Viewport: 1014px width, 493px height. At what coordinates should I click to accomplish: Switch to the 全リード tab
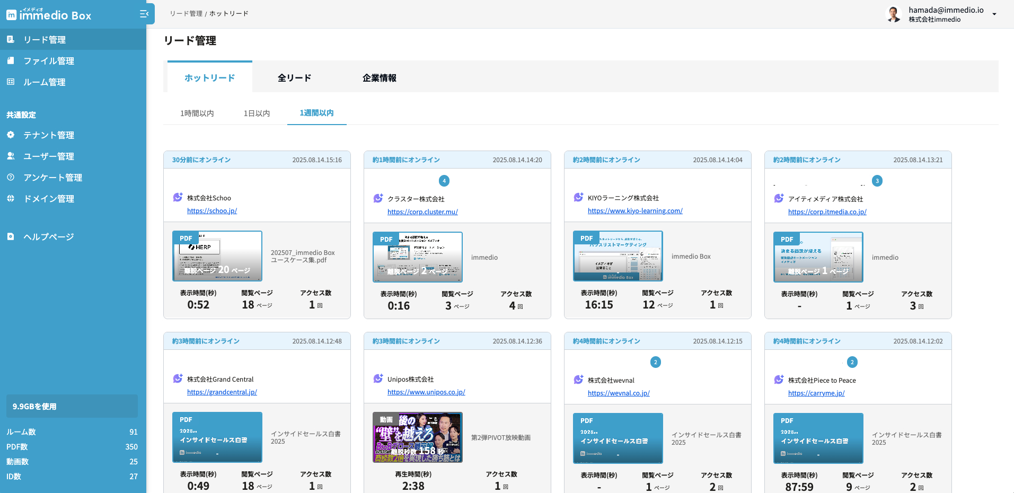(294, 78)
